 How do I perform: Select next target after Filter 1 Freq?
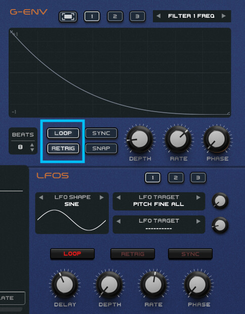(x=224, y=16)
